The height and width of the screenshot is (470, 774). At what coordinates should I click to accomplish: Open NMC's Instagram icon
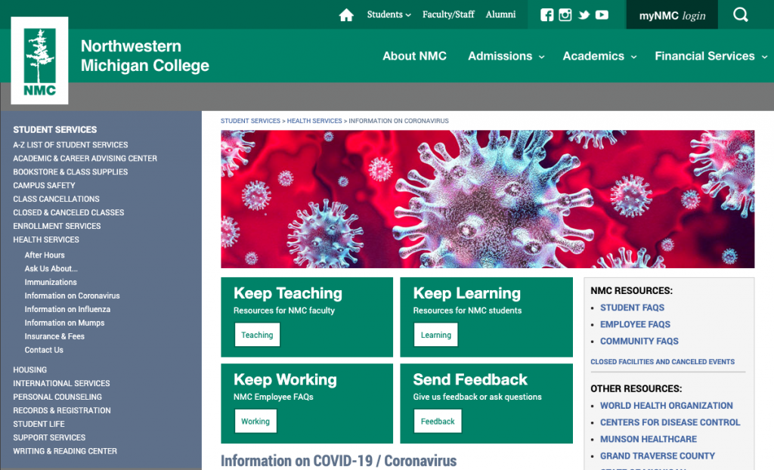tap(565, 15)
